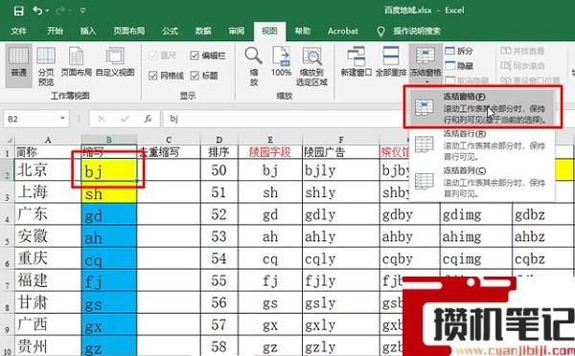Viewport: 575px width, 356px height.
Task: Select the cell containing cqbz
Action: [542, 258]
